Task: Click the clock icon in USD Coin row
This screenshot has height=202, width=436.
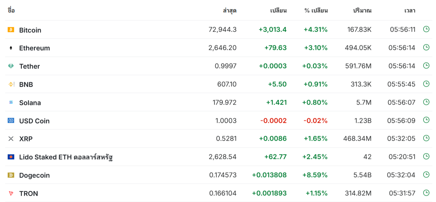Action: tap(426, 120)
